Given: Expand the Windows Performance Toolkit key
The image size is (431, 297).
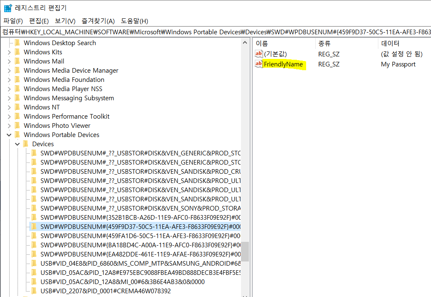Looking at the screenshot, I should point(9,117).
